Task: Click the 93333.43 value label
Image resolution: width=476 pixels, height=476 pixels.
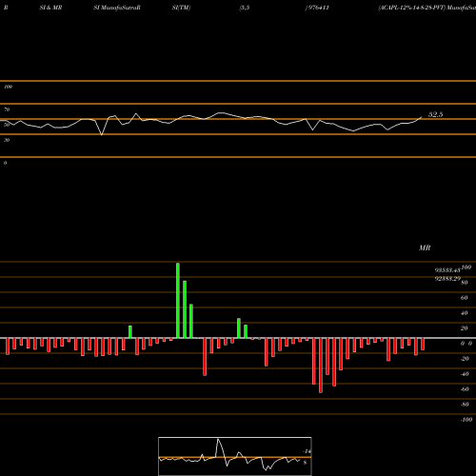Action: pyautogui.click(x=447, y=270)
